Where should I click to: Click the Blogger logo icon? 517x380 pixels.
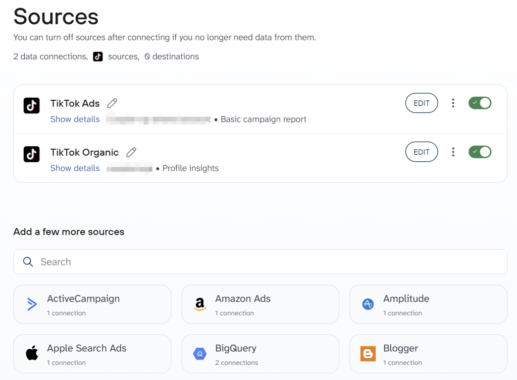pyautogui.click(x=368, y=354)
